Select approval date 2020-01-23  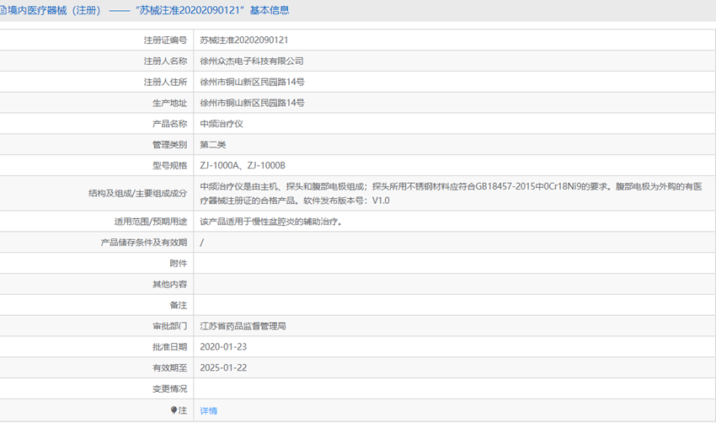point(223,347)
